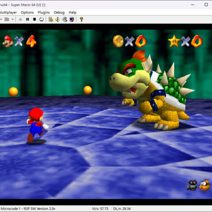The image size is (212, 212).
Task: Click the "VI/s: 57.73" status bar entry
Action: click(100, 209)
